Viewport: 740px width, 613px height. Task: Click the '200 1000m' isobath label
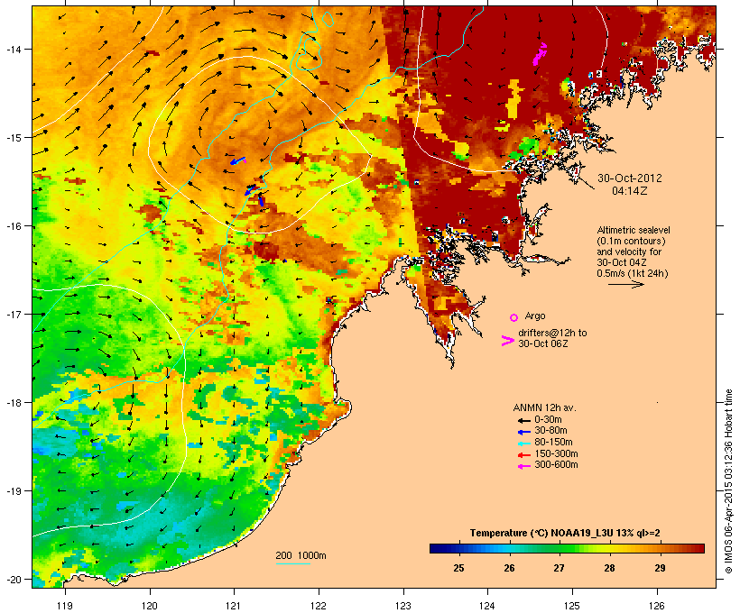point(301,555)
